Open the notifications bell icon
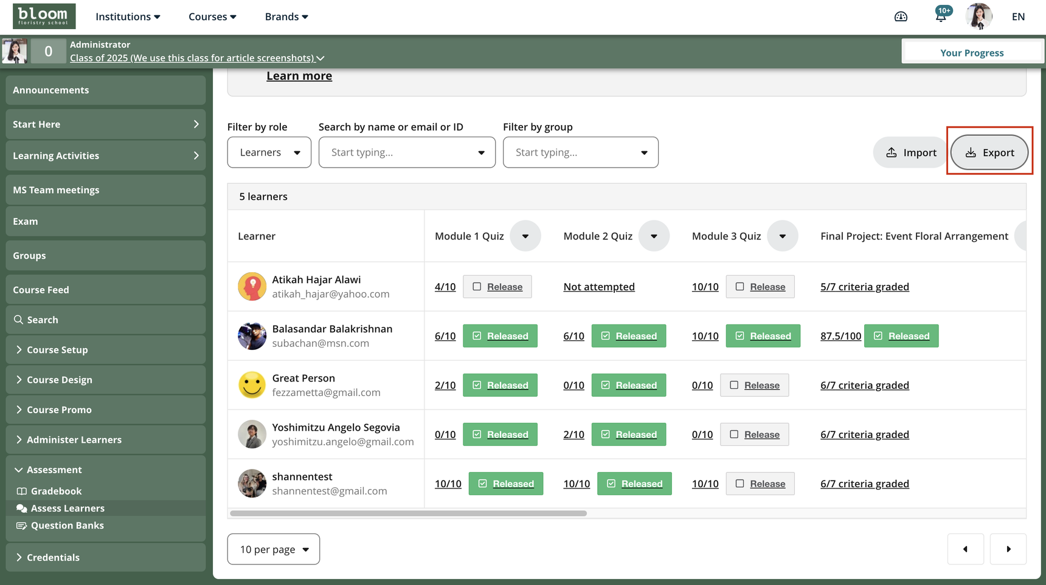 941,16
